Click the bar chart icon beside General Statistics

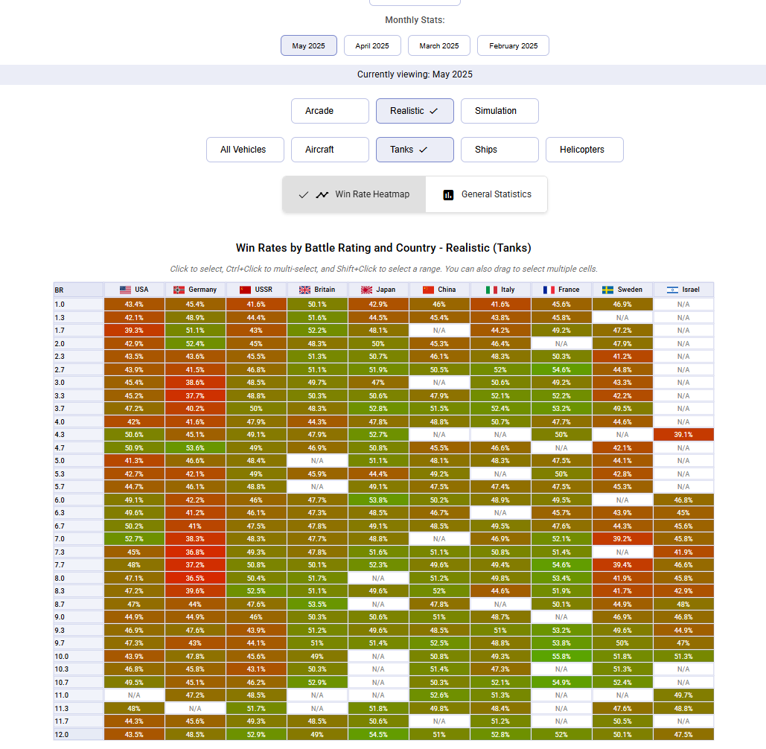[448, 195]
